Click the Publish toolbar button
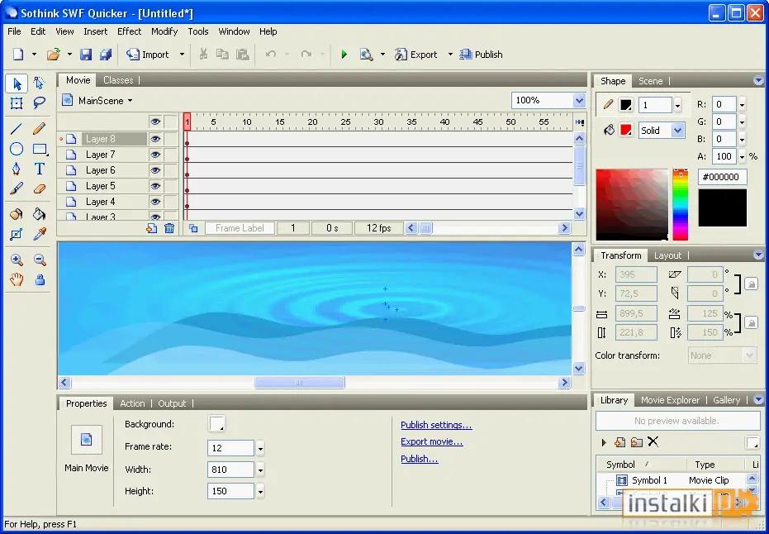The height and width of the screenshot is (534, 769). pyautogui.click(x=481, y=55)
